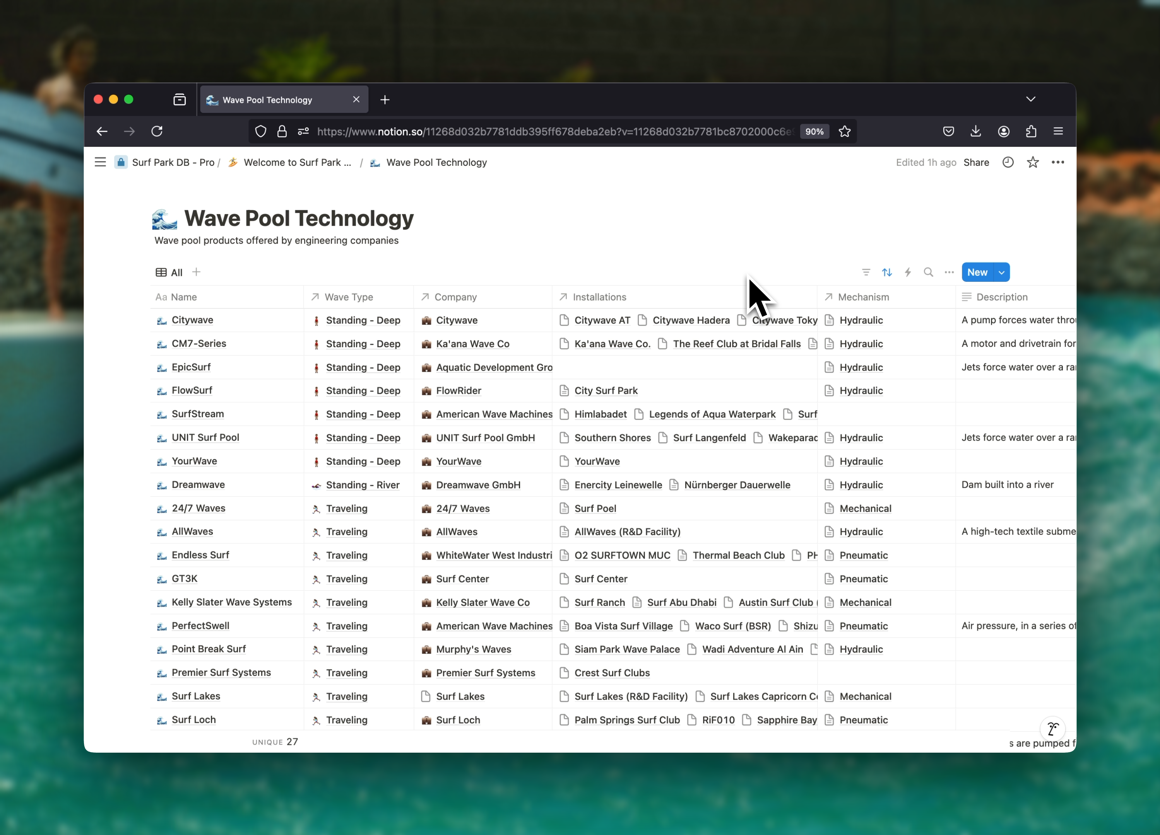Click the blue New button

tap(977, 273)
